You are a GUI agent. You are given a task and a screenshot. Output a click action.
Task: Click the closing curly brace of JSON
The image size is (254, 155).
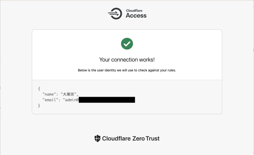click(x=39, y=106)
